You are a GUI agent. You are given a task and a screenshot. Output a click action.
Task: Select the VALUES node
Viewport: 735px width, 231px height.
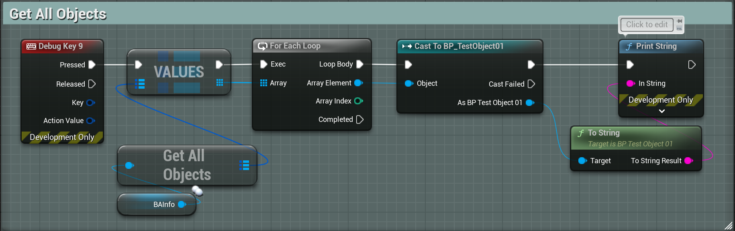click(179, 72)
